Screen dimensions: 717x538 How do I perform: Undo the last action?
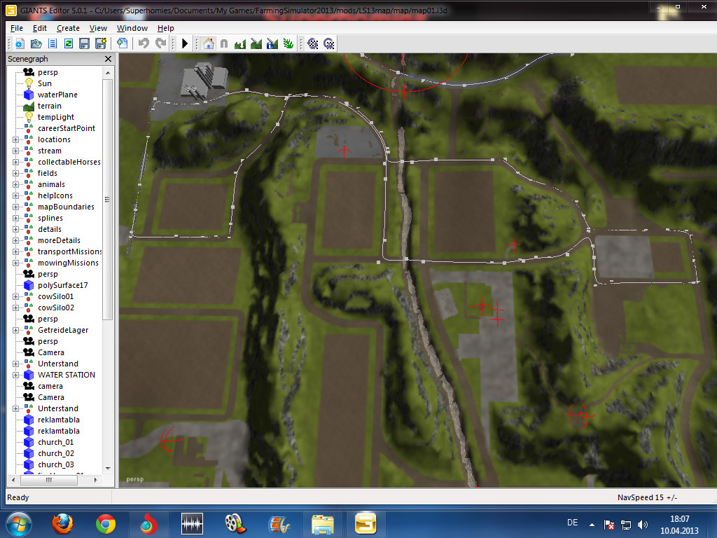[x=144, y=43]
